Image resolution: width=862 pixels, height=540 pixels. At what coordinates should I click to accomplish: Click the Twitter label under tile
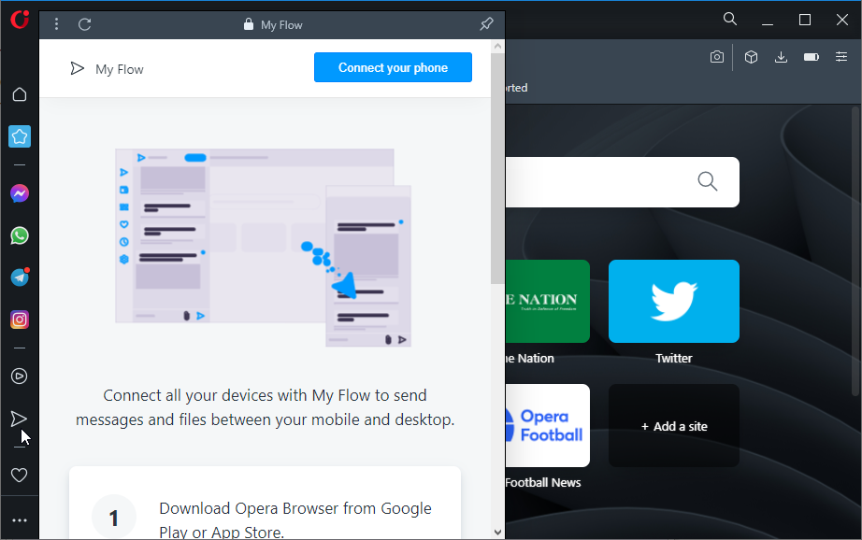pos(674,358)
